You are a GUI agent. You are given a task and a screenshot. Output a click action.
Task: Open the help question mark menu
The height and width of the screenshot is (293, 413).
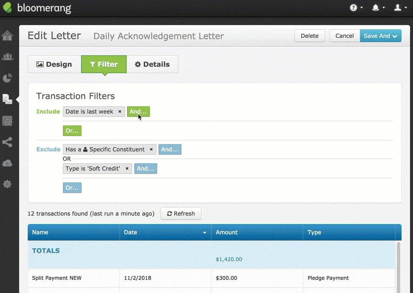(356, 8)
